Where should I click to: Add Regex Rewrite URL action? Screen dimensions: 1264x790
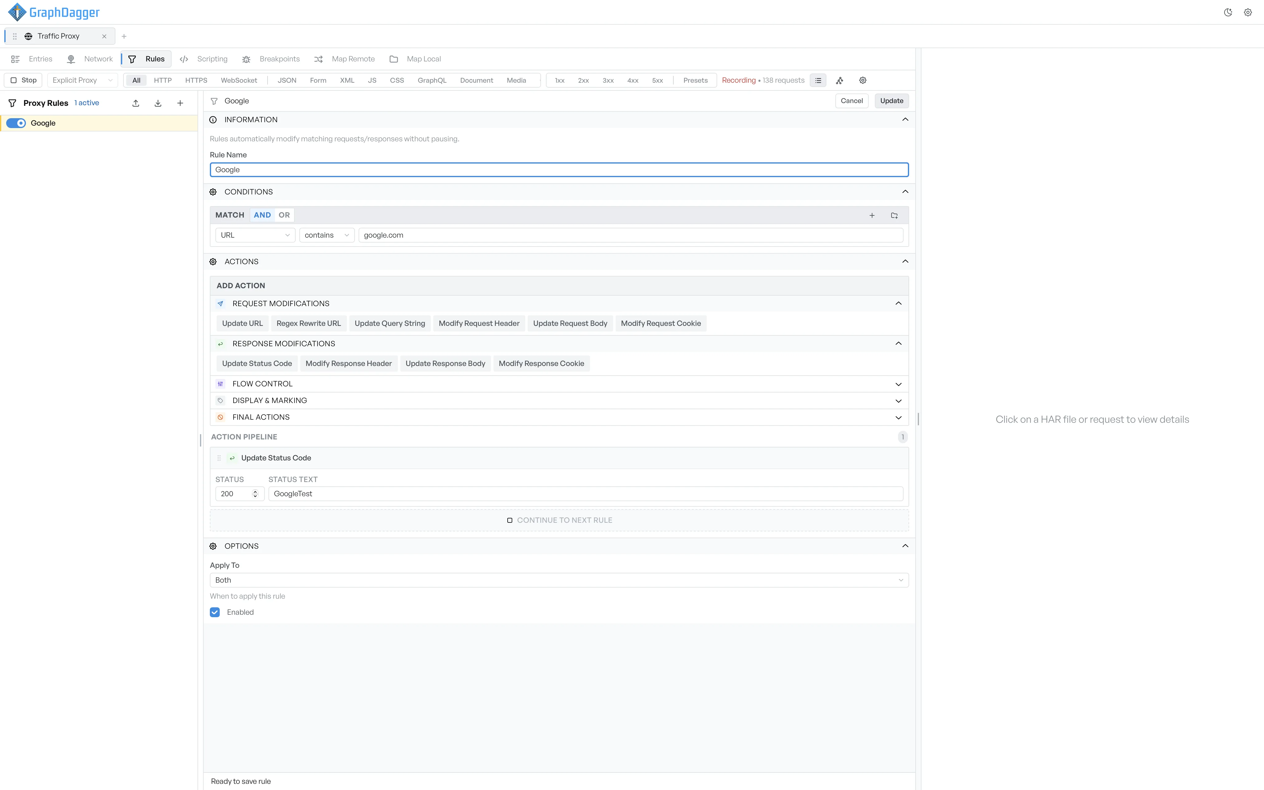coord(309,323)
